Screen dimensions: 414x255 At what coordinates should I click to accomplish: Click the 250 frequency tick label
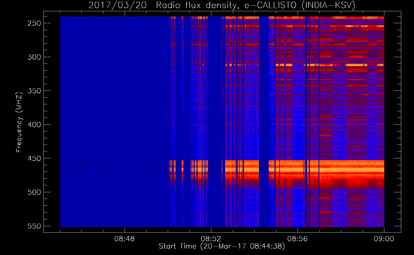(34, 23)
